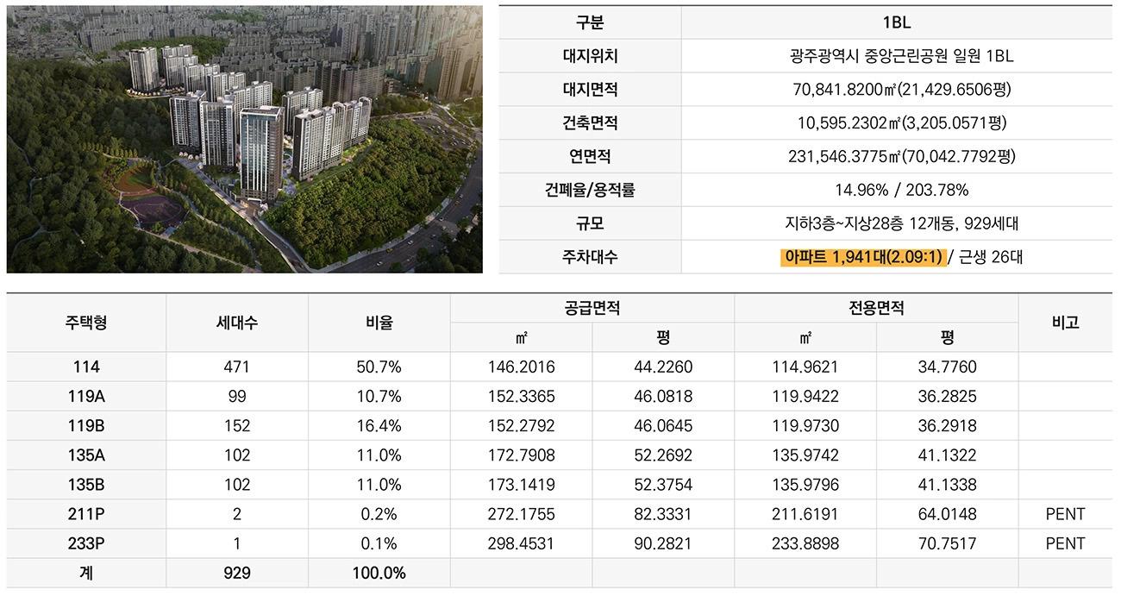
Task: Select the 대지면적 value 70,841.8200㎡
Action: pos(897,90)
